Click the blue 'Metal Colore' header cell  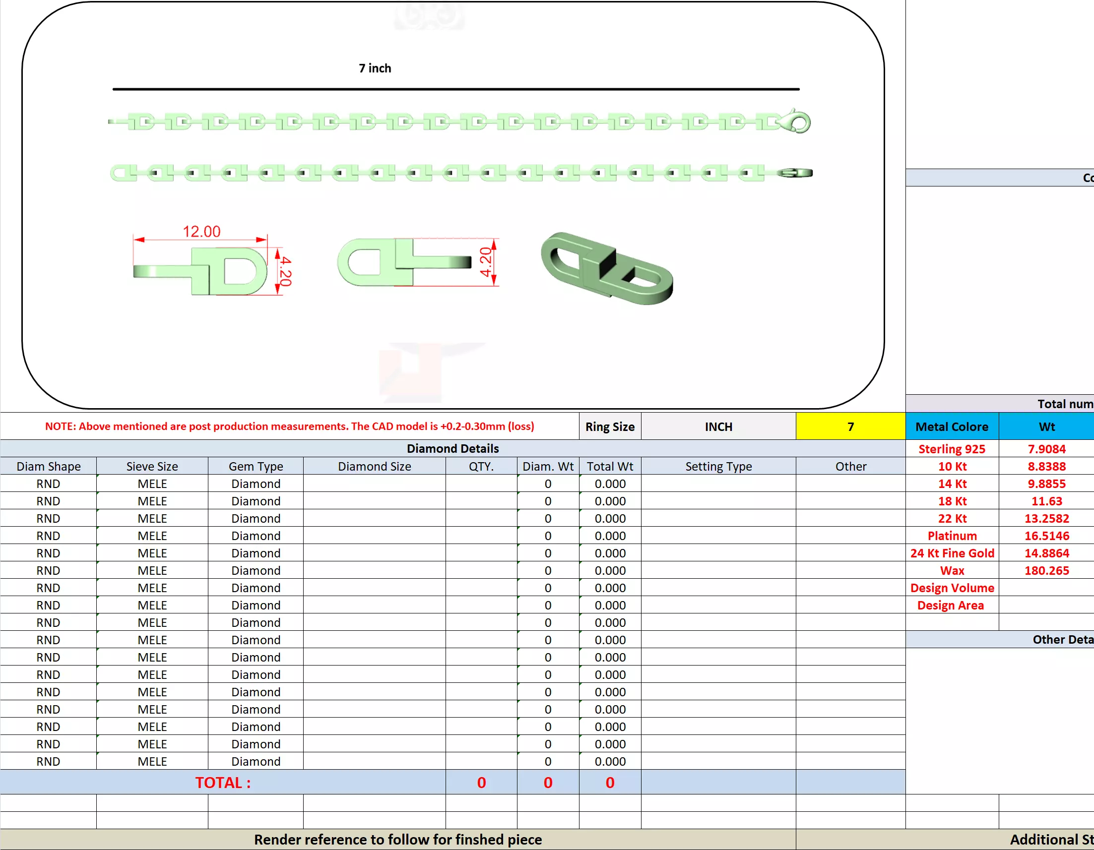951,426
